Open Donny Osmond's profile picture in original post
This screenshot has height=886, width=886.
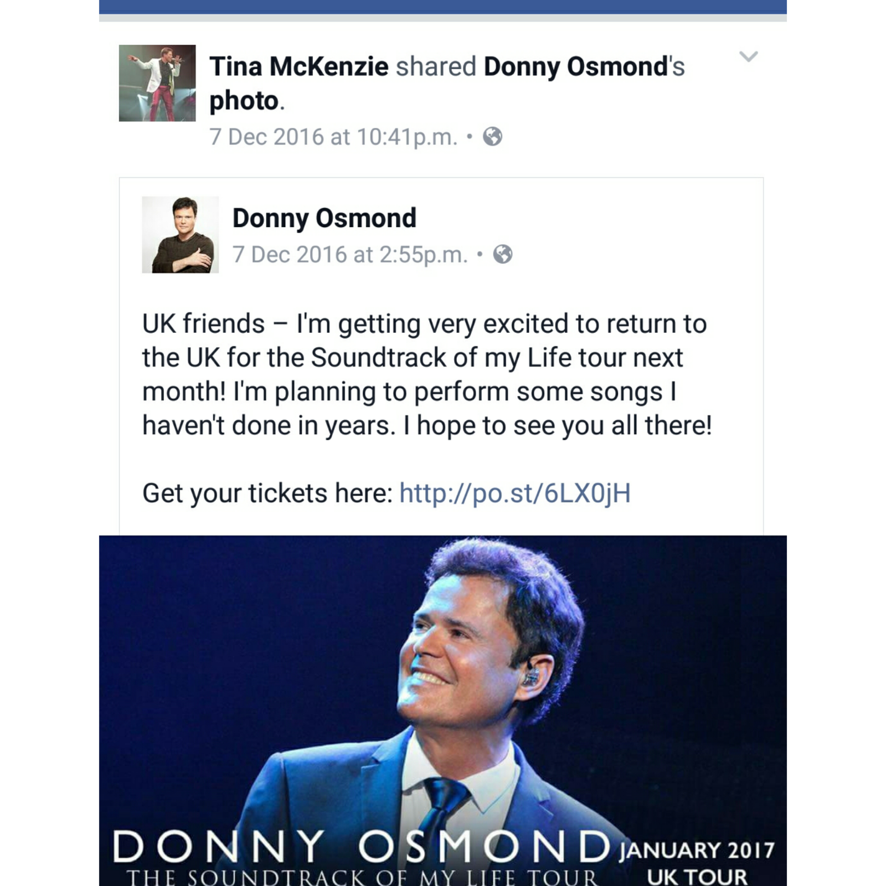[x=181, y=235]
